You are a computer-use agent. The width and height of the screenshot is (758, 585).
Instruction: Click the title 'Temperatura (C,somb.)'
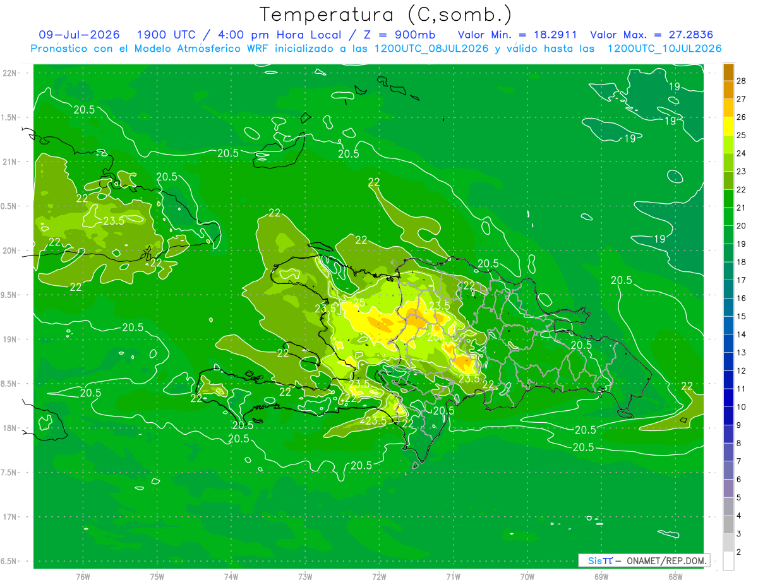[x=385, y=15]
